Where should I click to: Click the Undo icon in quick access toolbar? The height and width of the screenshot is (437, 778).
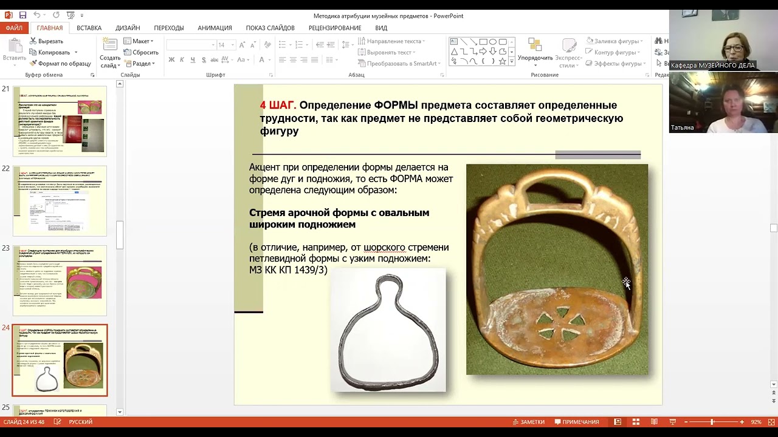pyautogui.click(x=36, y=15)
